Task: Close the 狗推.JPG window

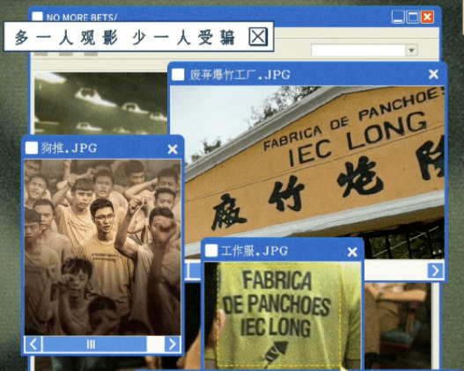Action: pos(173,149)
